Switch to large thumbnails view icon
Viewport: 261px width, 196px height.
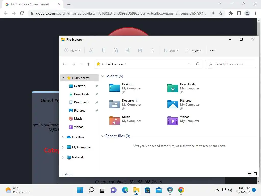coord(255,174)
